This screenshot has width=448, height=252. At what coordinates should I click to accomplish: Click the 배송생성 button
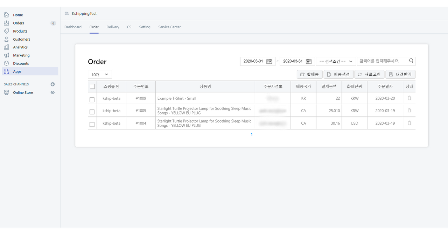coord(338,75)
